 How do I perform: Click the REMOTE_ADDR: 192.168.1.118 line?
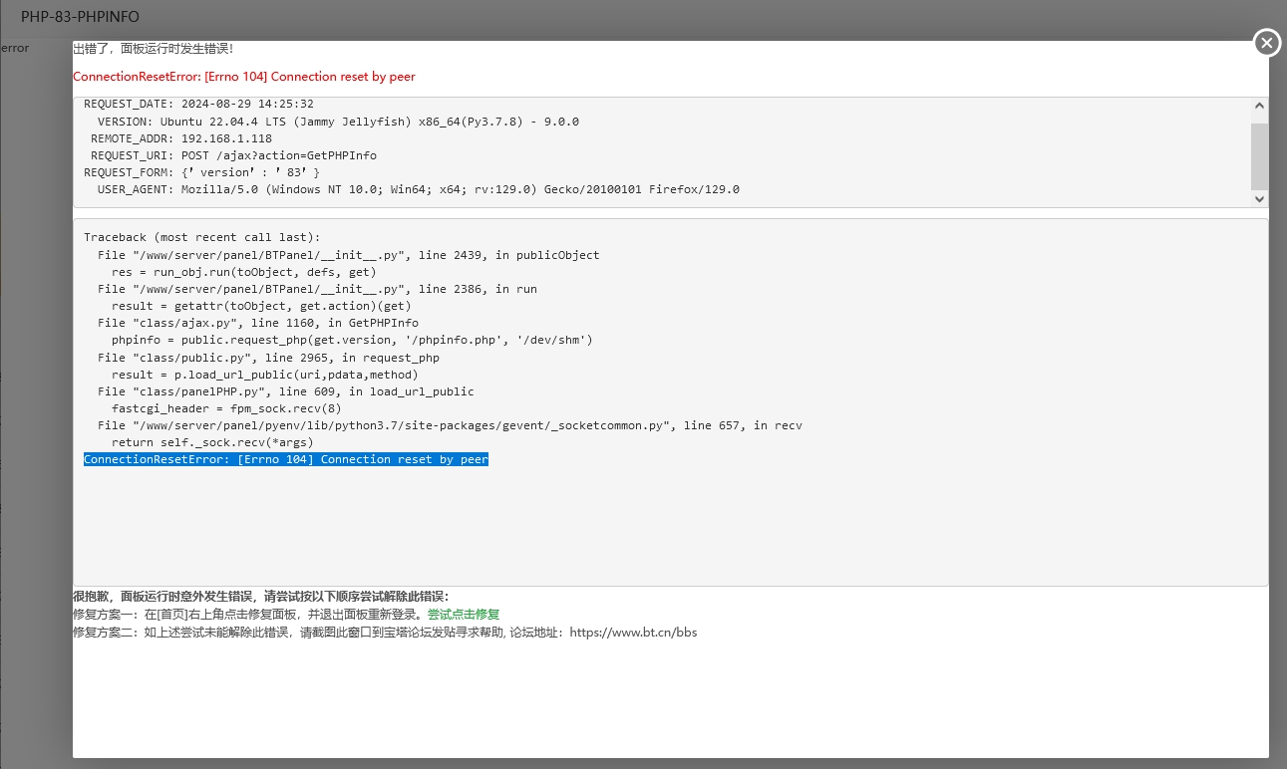point(181,138)
